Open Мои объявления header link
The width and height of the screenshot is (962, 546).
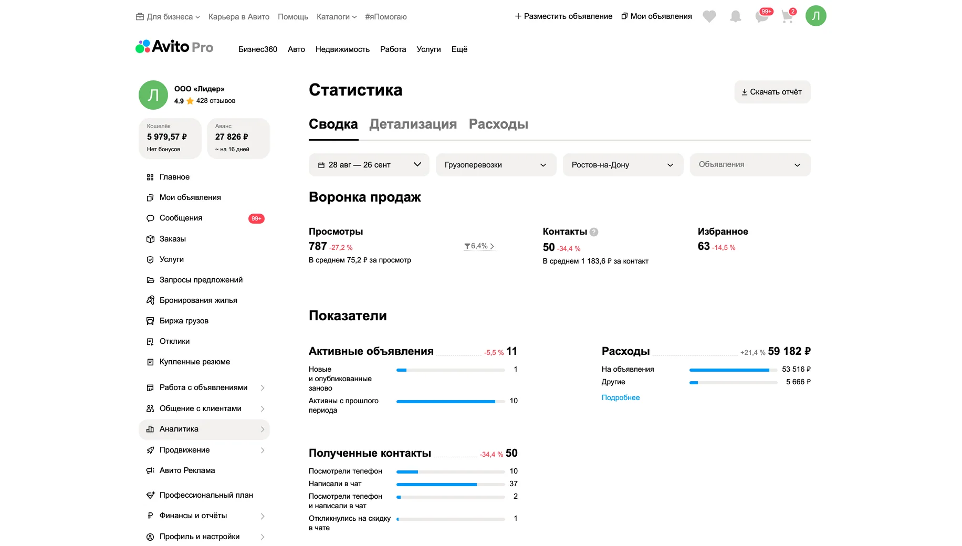tap(656, 16)
